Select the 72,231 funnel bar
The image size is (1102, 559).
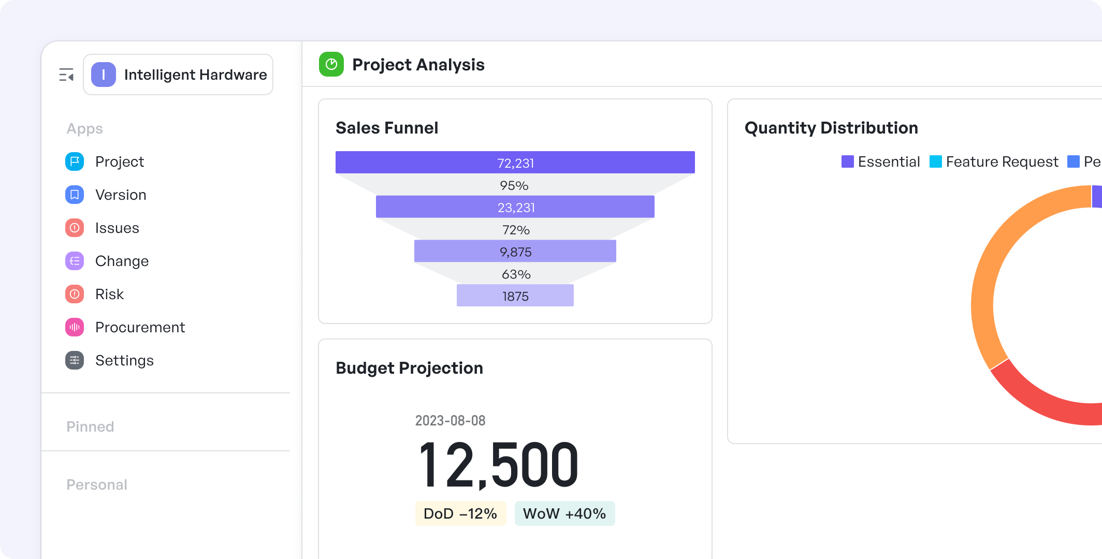tap(515, 163)
